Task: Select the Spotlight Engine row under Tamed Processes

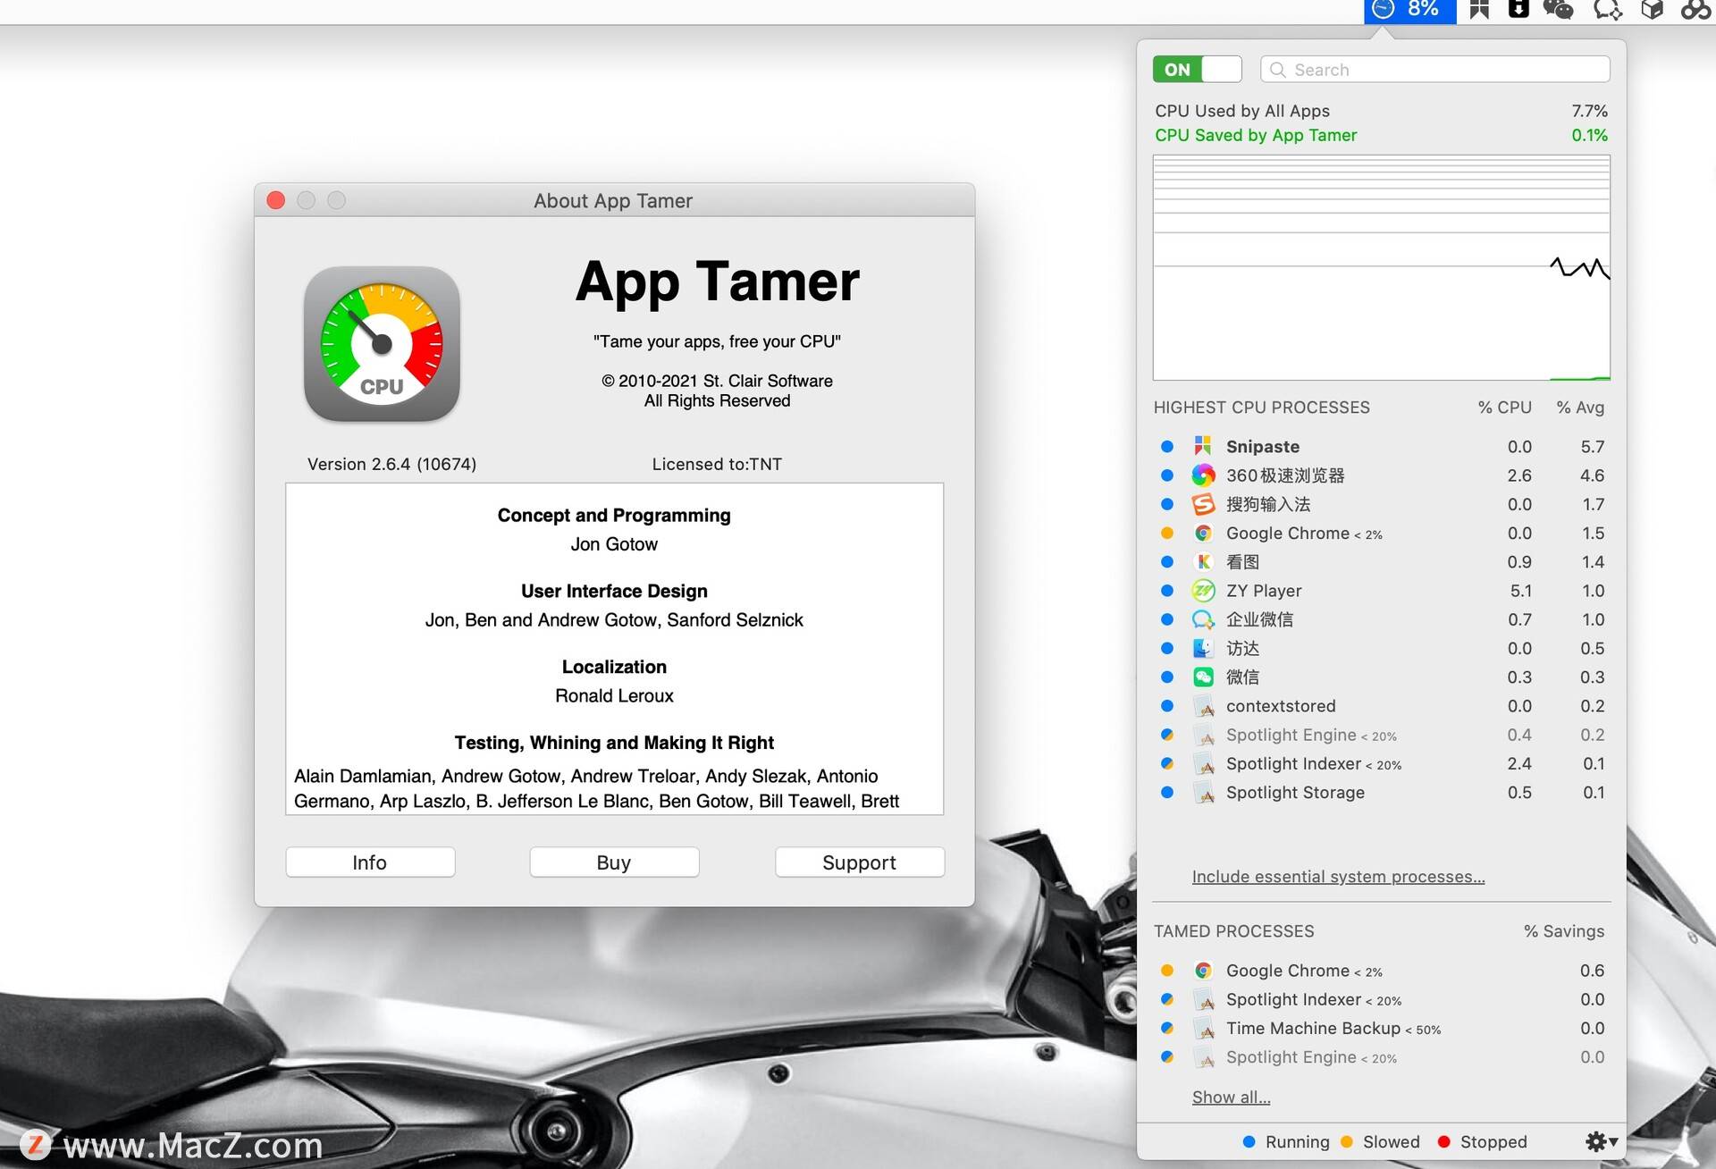Action: [1381, 1057]
